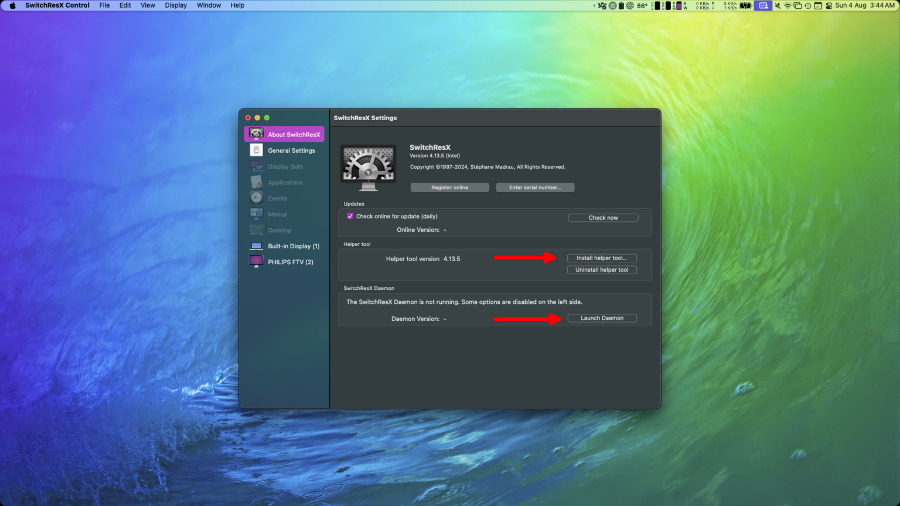Screen dimensions: 900x506
Task: Click Uninstall helper tool
Action: pyautogui.click(x=602, y=269)
